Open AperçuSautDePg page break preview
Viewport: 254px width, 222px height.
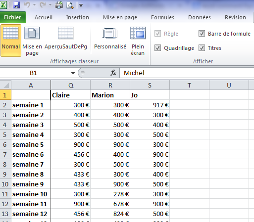coord(66,38)
